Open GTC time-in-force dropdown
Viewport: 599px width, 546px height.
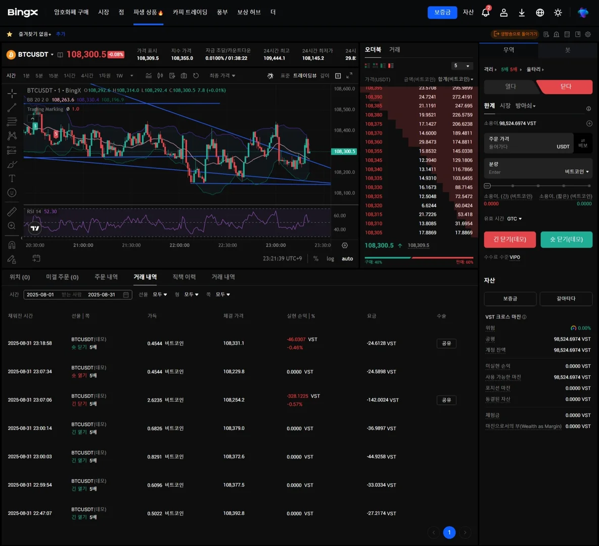514,218
